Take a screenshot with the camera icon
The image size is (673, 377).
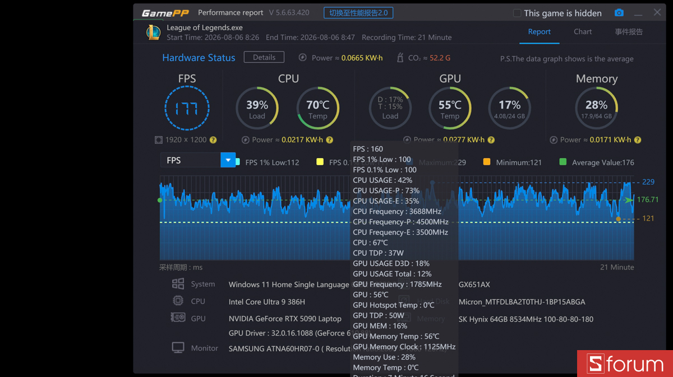(619, 13)
